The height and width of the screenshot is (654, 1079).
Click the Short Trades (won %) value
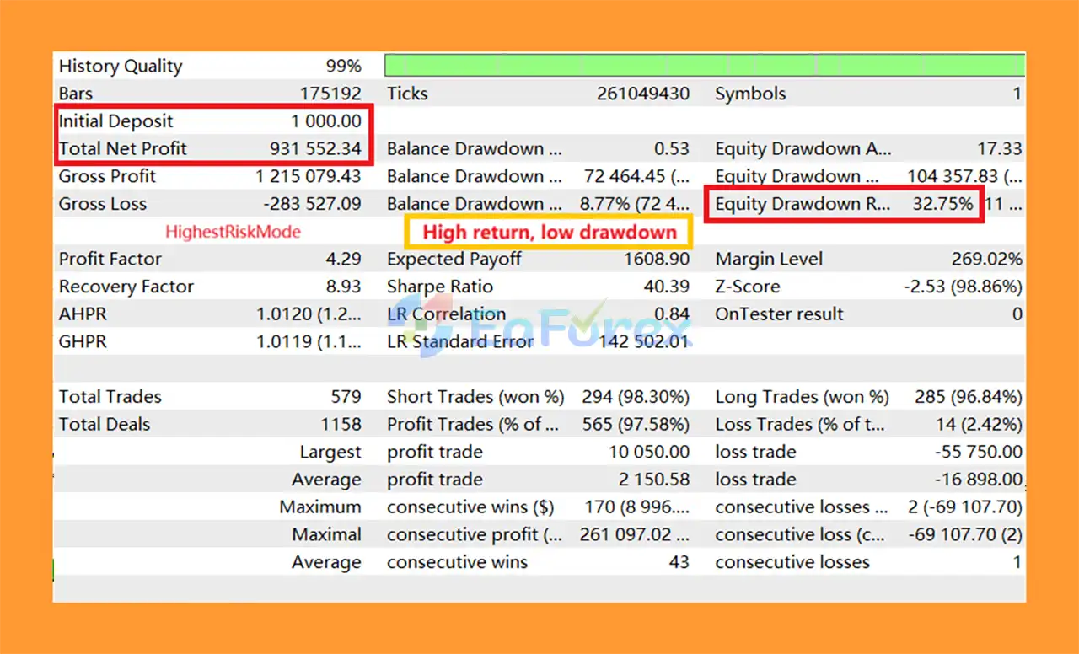pyautogui.click(x=635, y=397)
